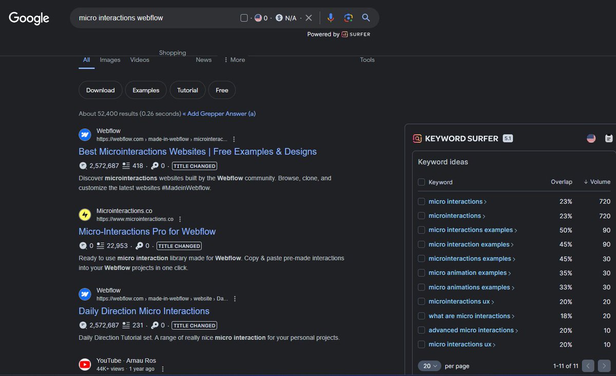Click the Webflow favicon of first result
Viewport: 616px width, 376px height.
pos(85,135)
